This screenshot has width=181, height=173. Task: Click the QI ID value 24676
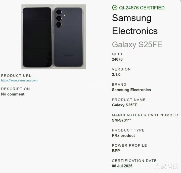[117, 59]
